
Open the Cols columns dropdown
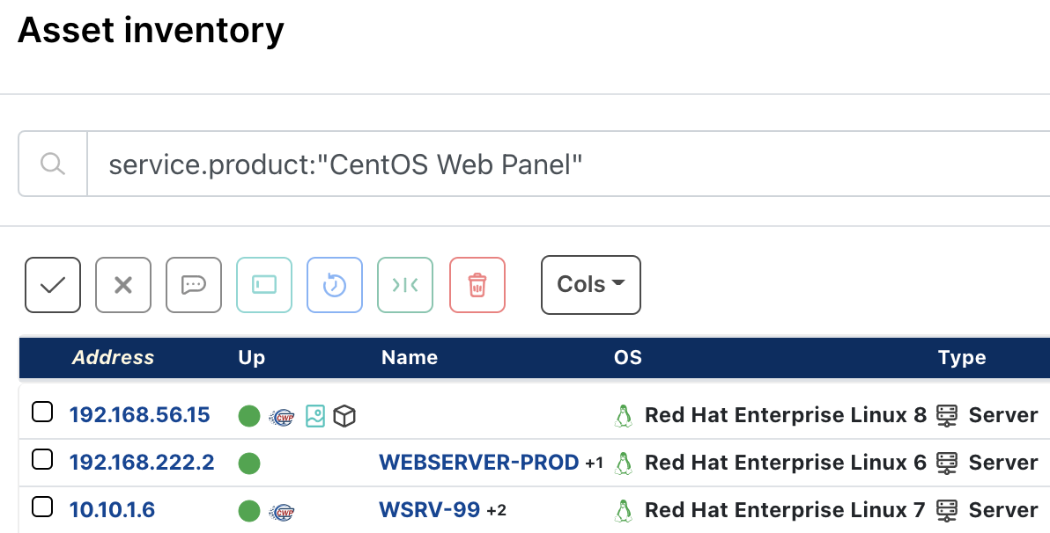point(590,284)
